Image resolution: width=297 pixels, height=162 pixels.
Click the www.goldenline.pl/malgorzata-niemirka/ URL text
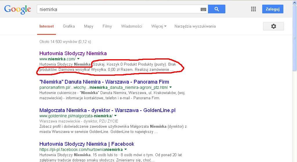(x=76, y=116)
